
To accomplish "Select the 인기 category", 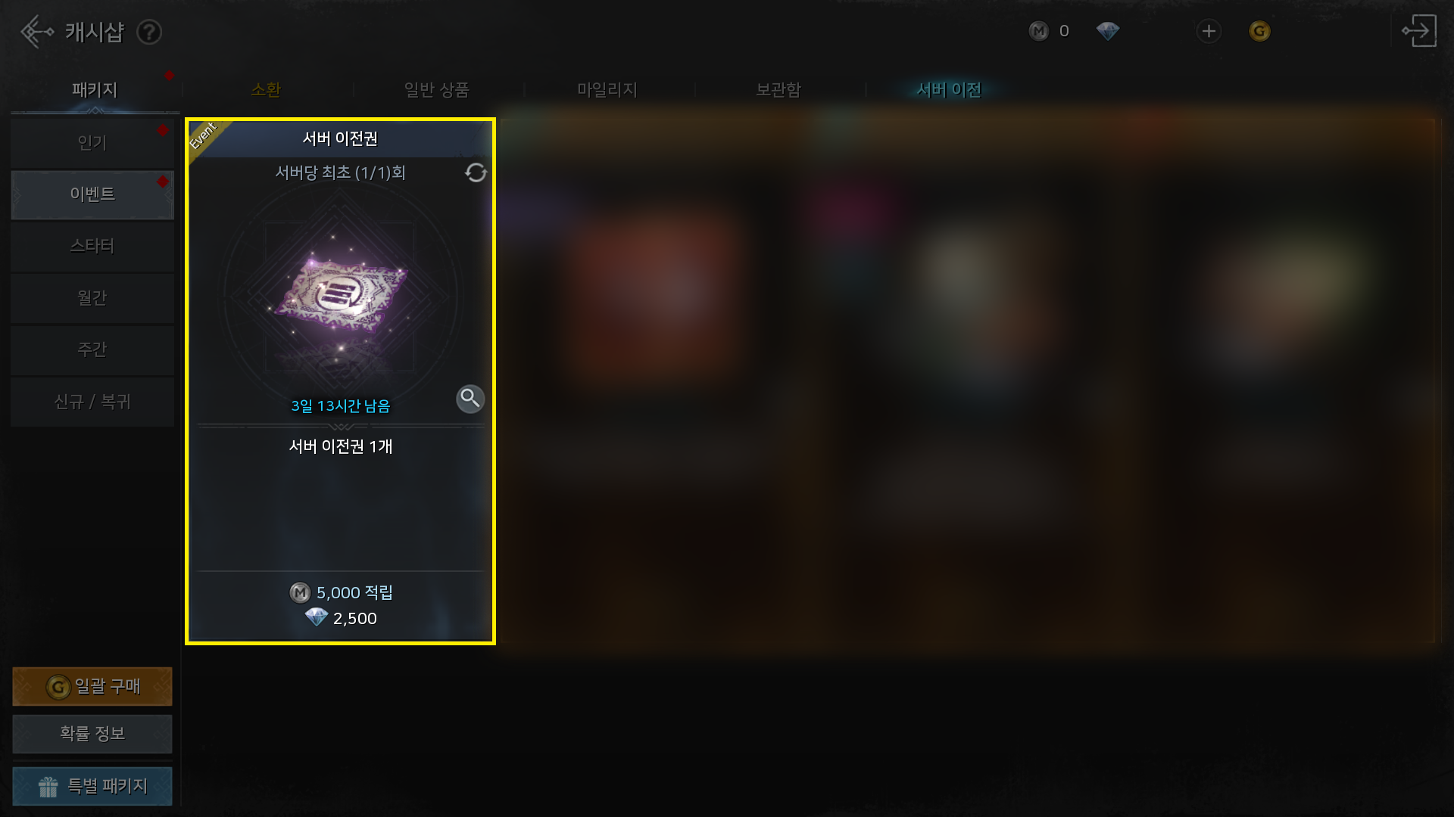I will [92, 143].
